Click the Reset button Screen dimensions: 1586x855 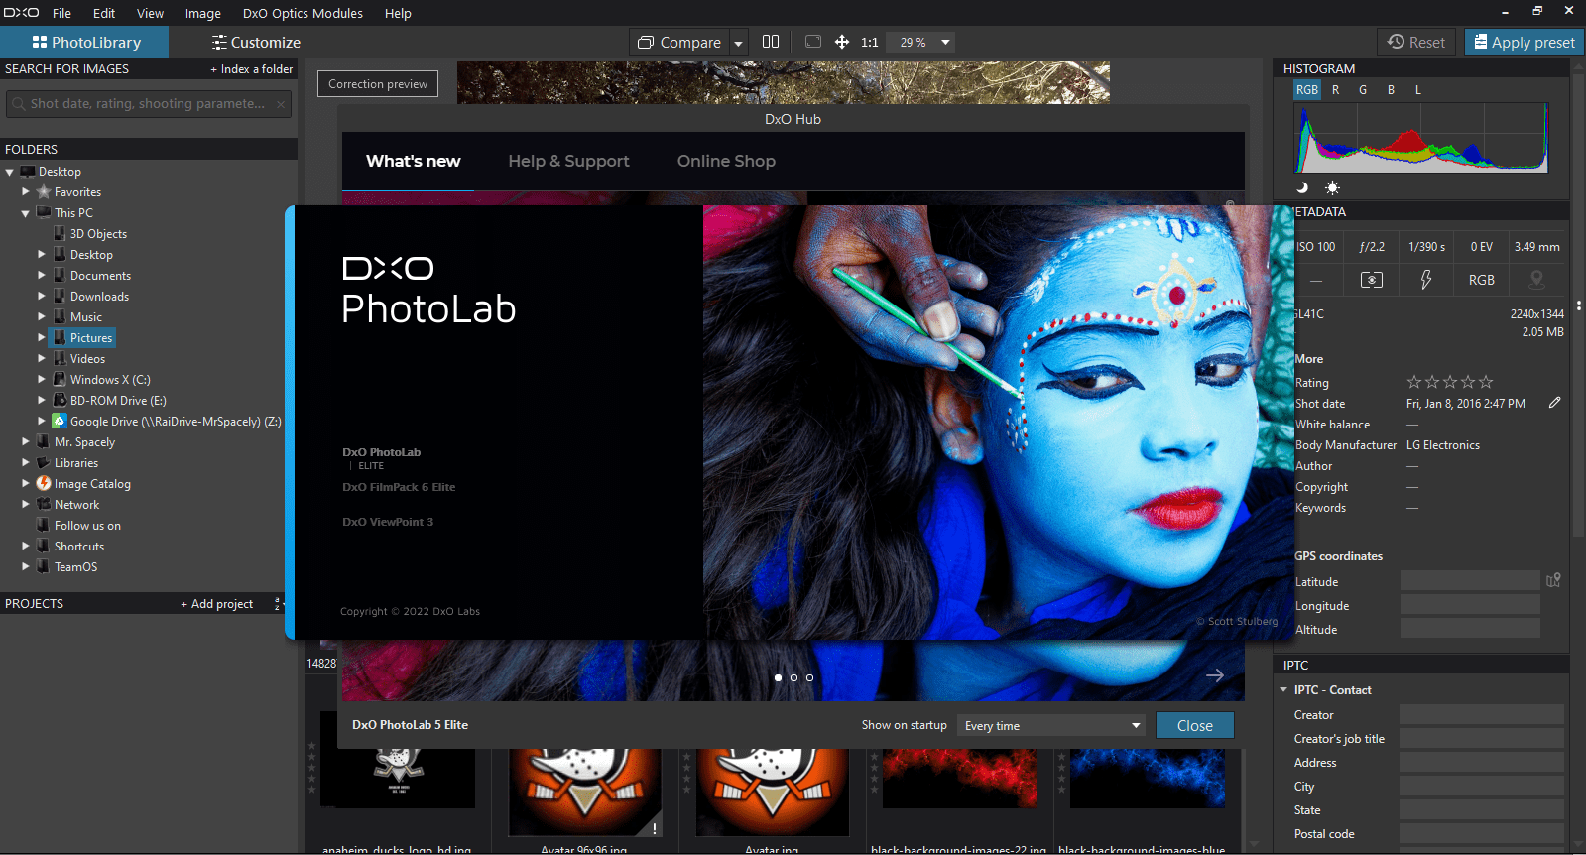click(1416, 42)
